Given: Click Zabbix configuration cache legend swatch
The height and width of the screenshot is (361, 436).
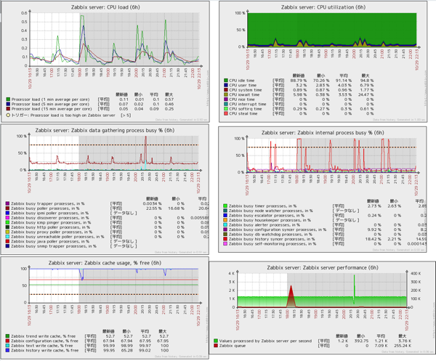Looking at the screenshot, I should point(7,341).
